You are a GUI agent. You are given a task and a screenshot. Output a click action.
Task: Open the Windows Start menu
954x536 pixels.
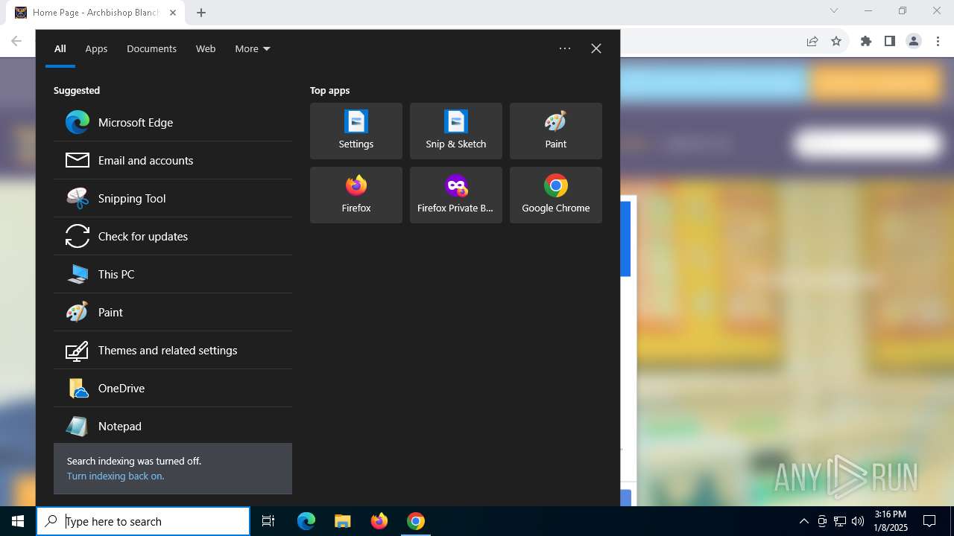tap(18, 521)
